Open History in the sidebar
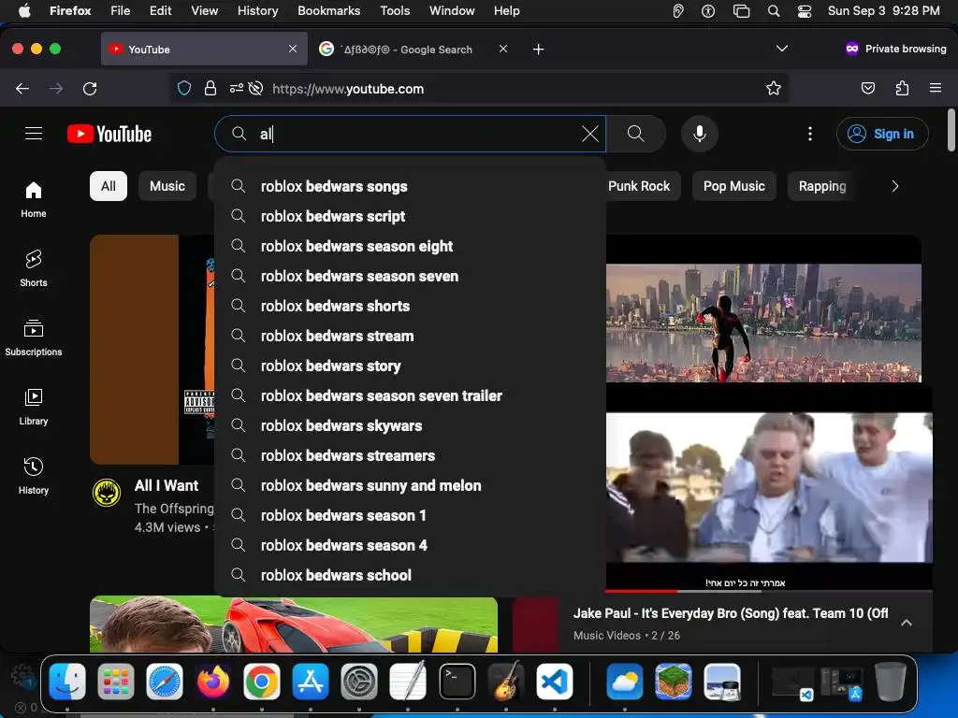 pos(34,476)
